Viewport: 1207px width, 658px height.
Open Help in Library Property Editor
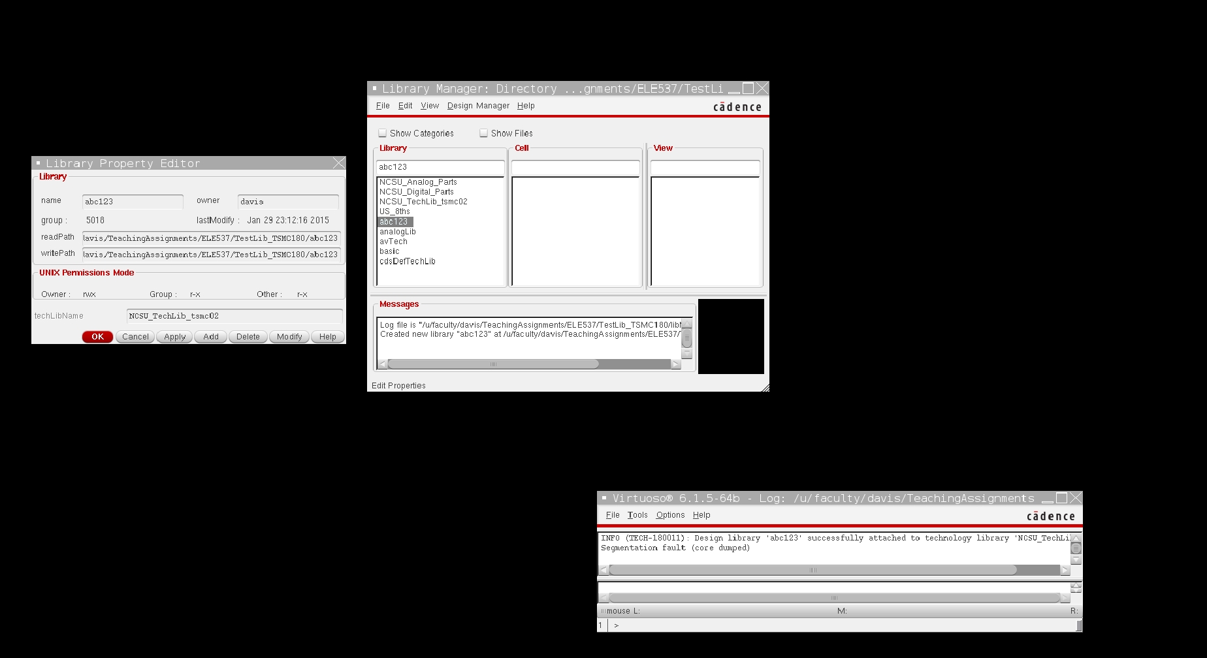pos(328,337)
